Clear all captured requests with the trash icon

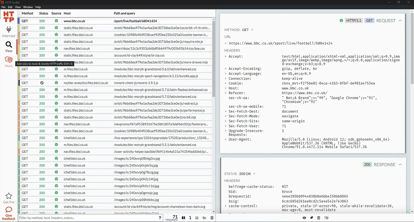click(x=212, y=218)
